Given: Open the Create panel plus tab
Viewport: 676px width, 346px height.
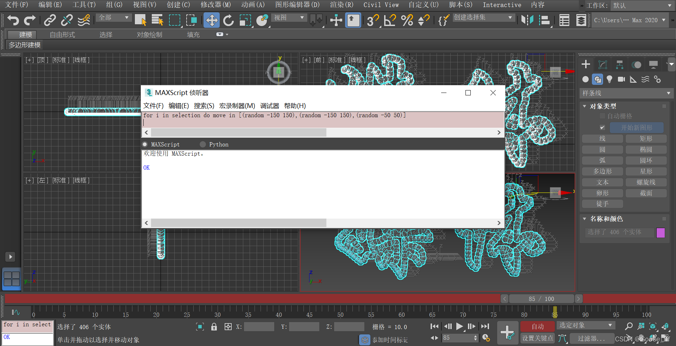Looking at the screenshot, I should [x=586, y=64].
